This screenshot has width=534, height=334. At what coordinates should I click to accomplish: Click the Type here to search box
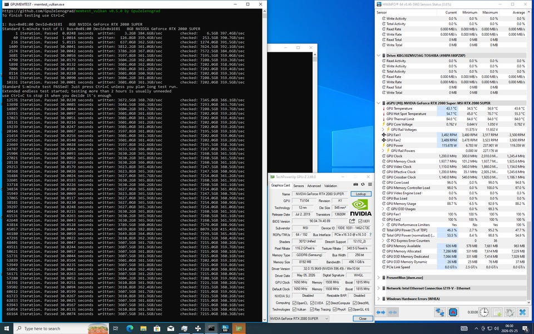61,328
